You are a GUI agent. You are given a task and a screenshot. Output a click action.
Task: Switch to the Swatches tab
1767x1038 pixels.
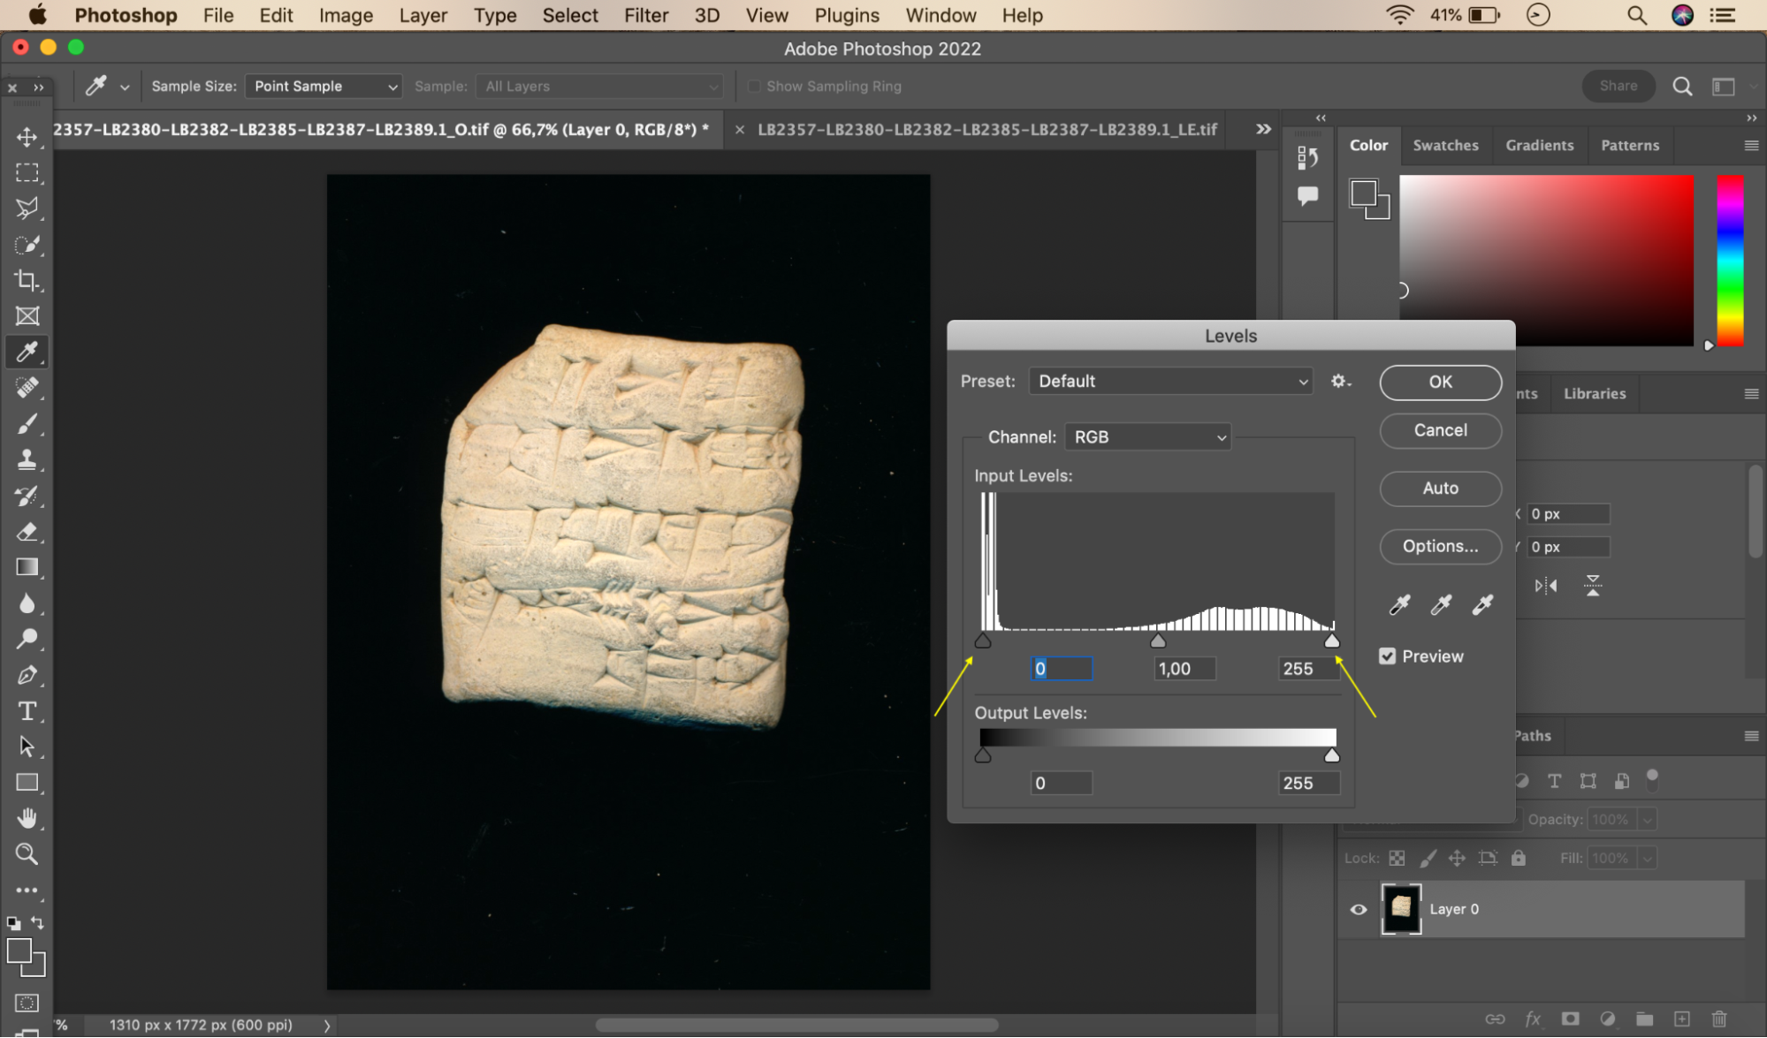pyautogui.click(x=1445, y=146)
